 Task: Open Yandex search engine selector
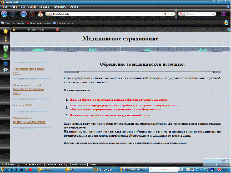(181, 14)
